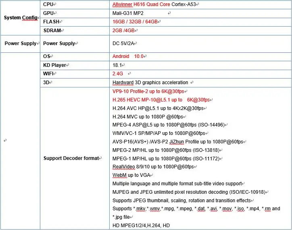The image size is (292, 230).
Task: Click 'Allwinner H616 Quad Core Cortex-A53' text
Action: (154, 4)
